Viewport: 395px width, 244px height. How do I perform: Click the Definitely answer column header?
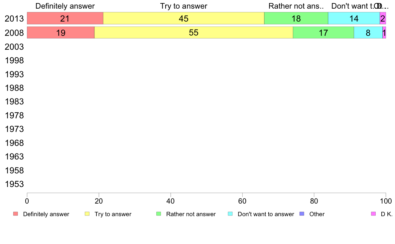65,6
